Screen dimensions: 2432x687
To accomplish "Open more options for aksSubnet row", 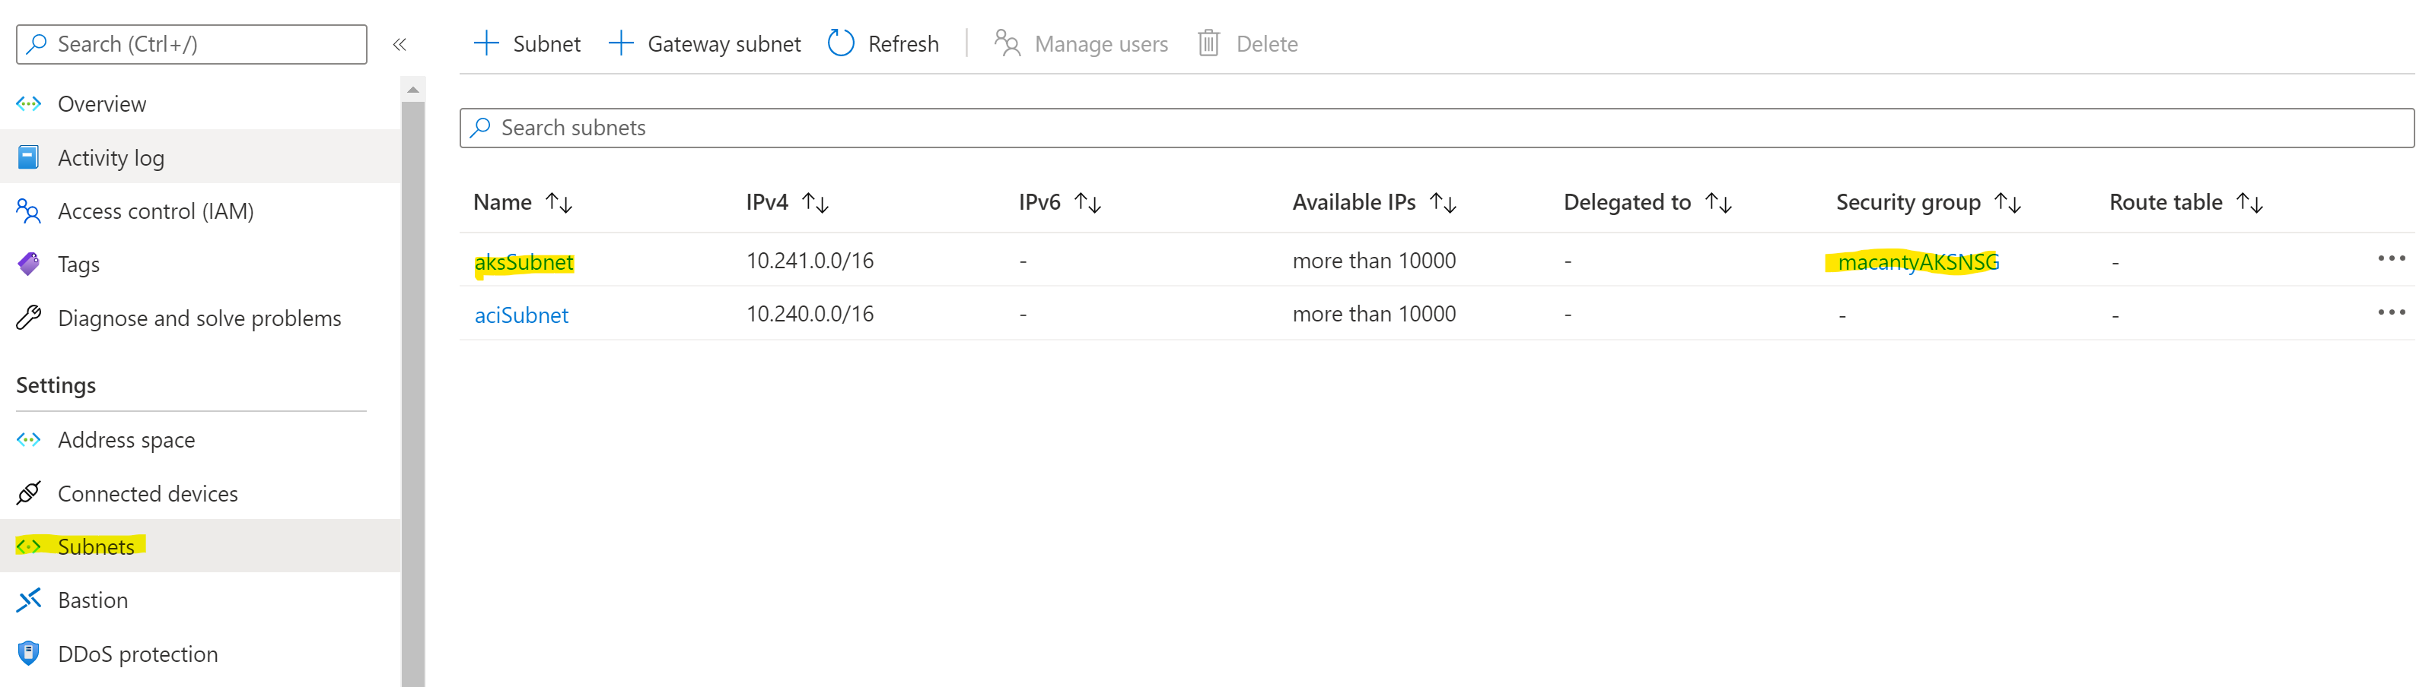I will point(2392,258).
